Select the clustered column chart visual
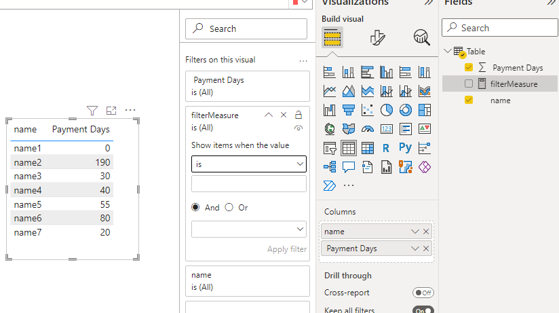The image size is (559, 313). [387, 72]
